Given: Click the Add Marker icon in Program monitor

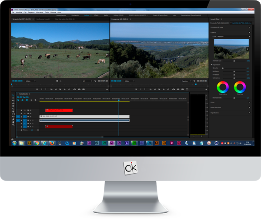Looking at the screenshot, I should point(135,89).
